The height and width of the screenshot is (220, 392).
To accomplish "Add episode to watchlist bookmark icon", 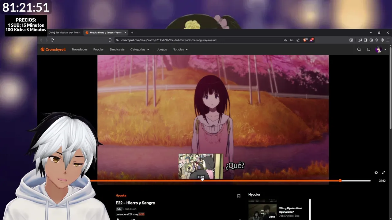I will click(239, 196).
